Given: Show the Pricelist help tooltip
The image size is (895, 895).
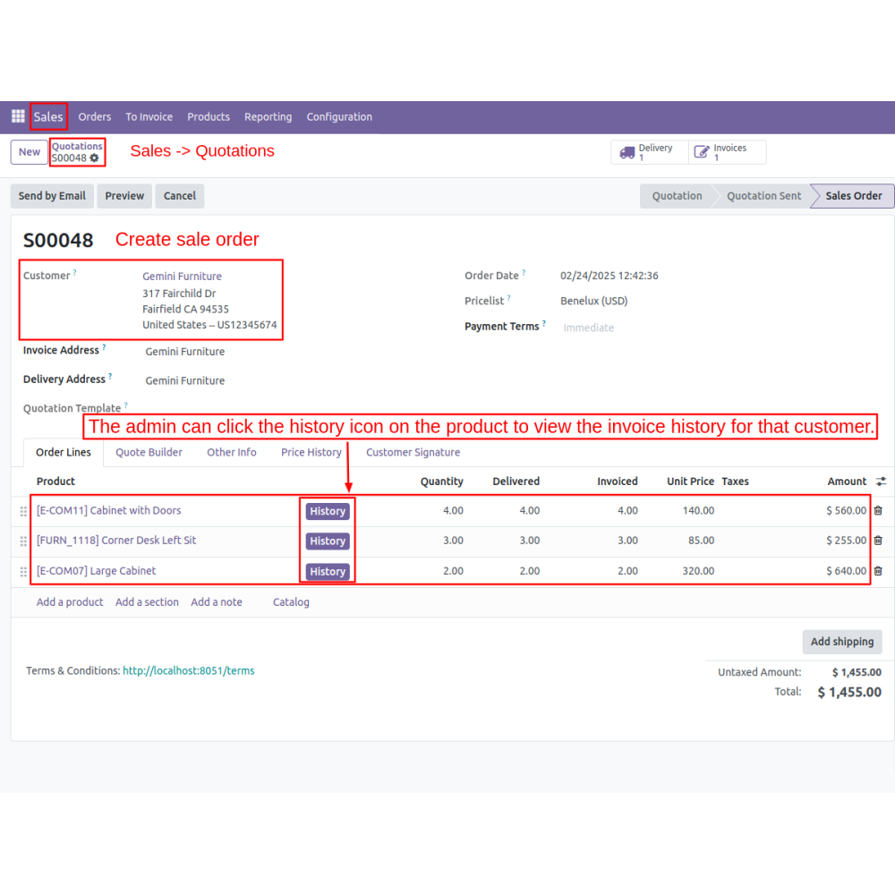Looking at the screenshot, I should click(509, 297).
